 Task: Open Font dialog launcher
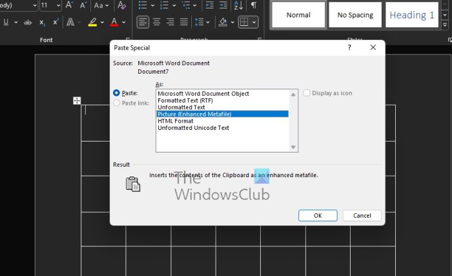click(128, 39)
